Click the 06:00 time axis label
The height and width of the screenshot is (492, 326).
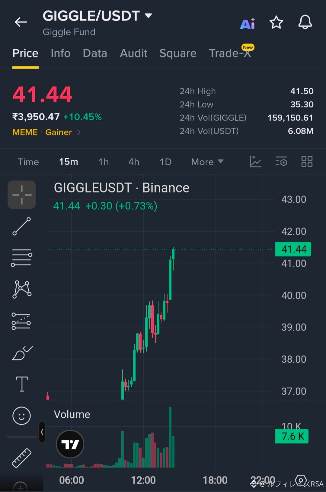tap(72, 480)
